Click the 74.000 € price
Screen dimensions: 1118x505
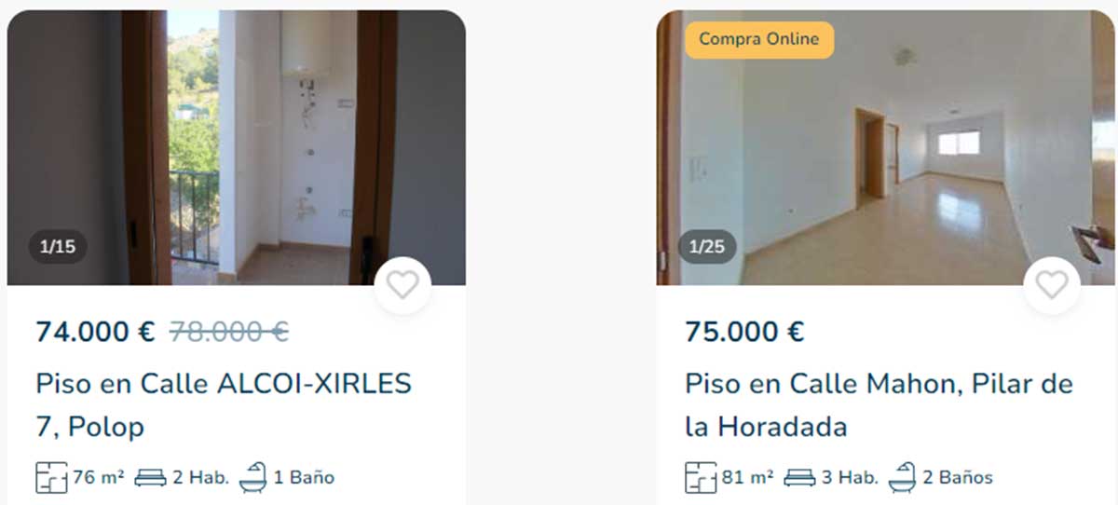point(95,332)
